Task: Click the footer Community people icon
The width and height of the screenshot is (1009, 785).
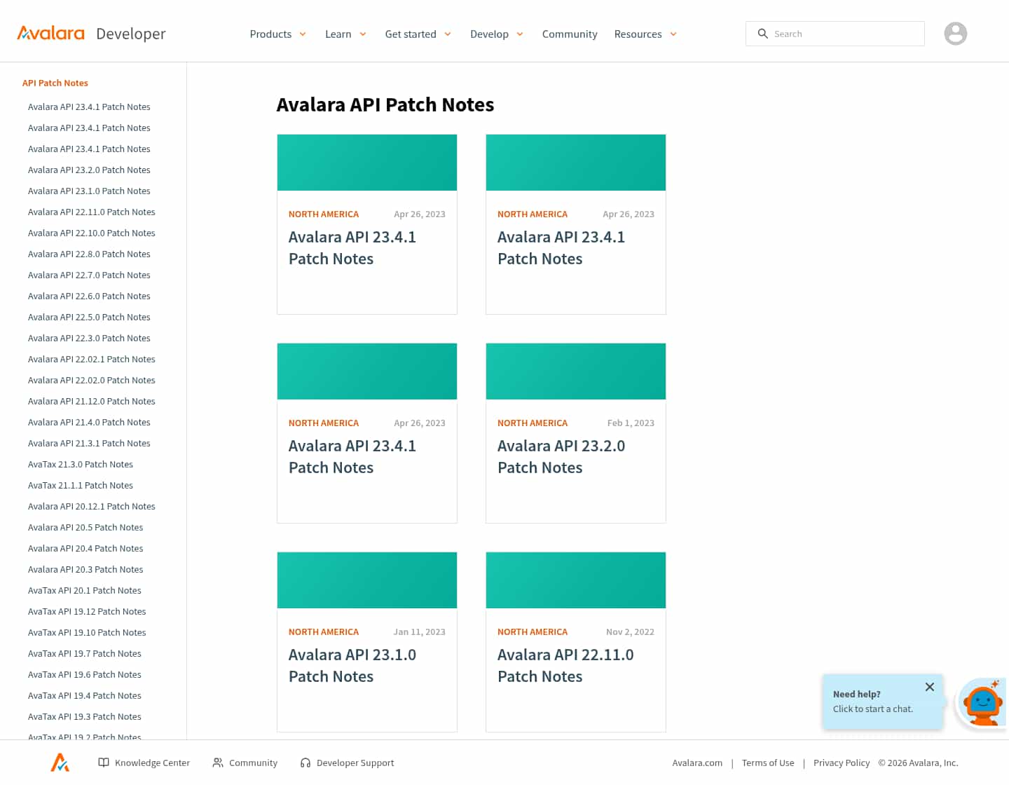Action: tap(218, 763)
